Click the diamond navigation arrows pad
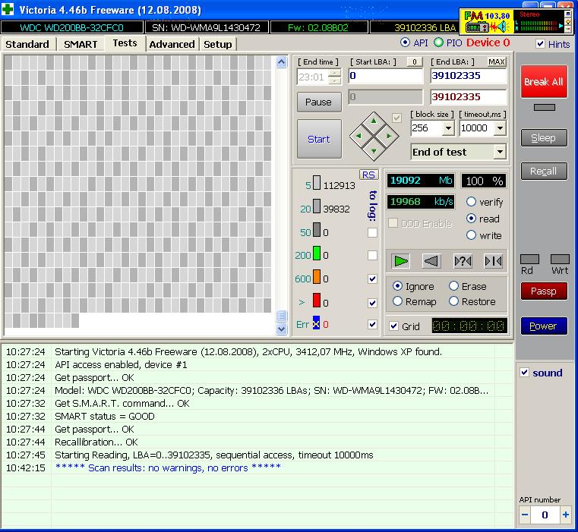Image resolution: width=578 pixels, height=532 pixels. (373, 137)
